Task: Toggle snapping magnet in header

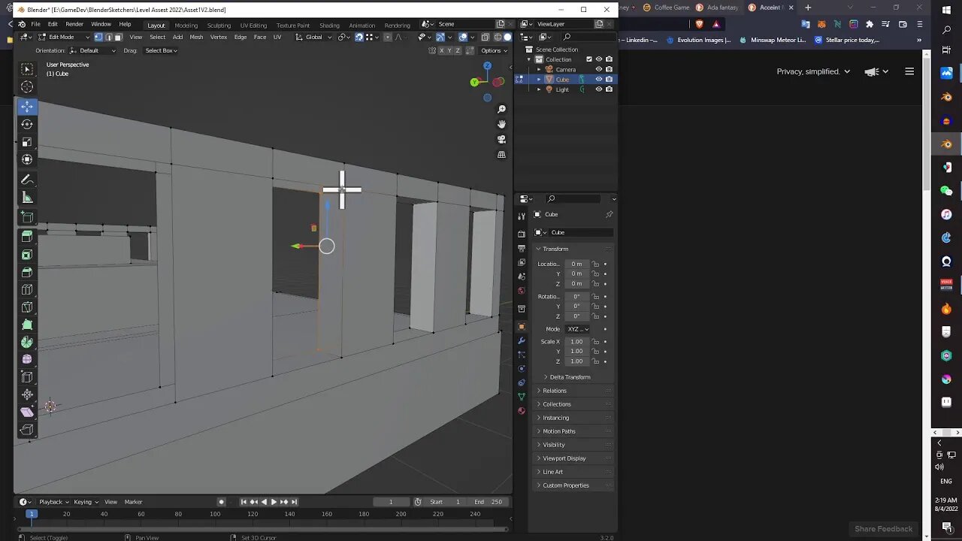Action: coord(359,37)
